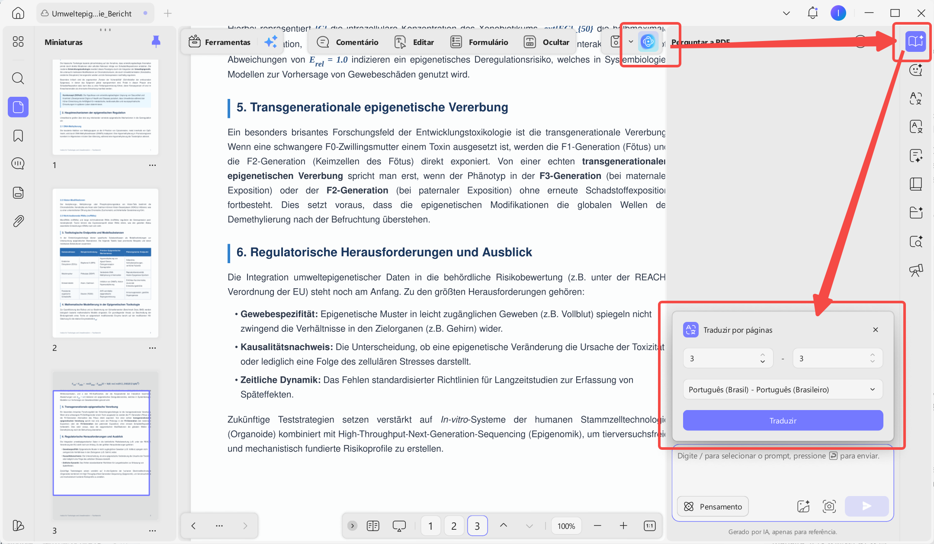The width and height of the screenshot is (934, 544).
Task: Collapse the bottom toolbar arrow
Action: click(353, 525)
